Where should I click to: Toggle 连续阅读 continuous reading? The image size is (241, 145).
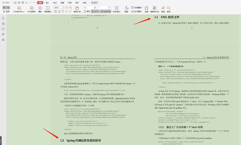tap(106, 12)
